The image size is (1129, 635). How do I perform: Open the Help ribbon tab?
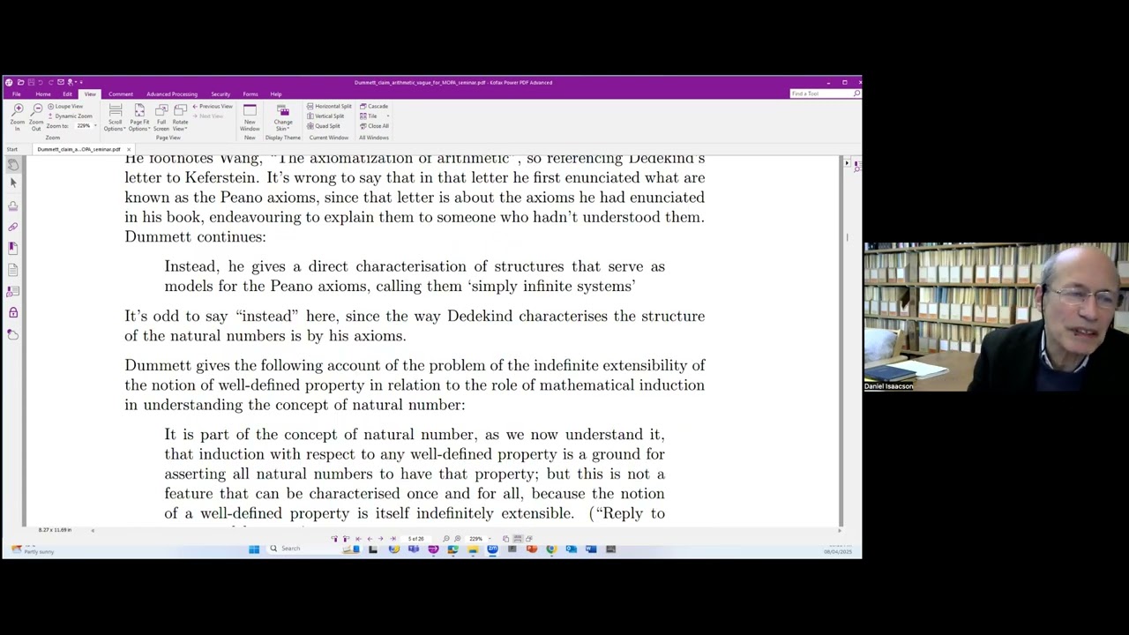(276, 94)
